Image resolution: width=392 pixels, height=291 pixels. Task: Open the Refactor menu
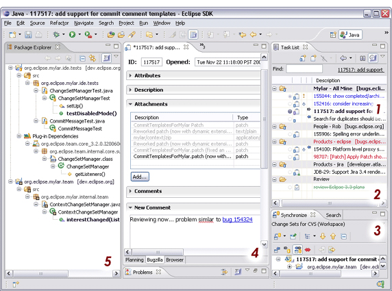click(59, 23)
